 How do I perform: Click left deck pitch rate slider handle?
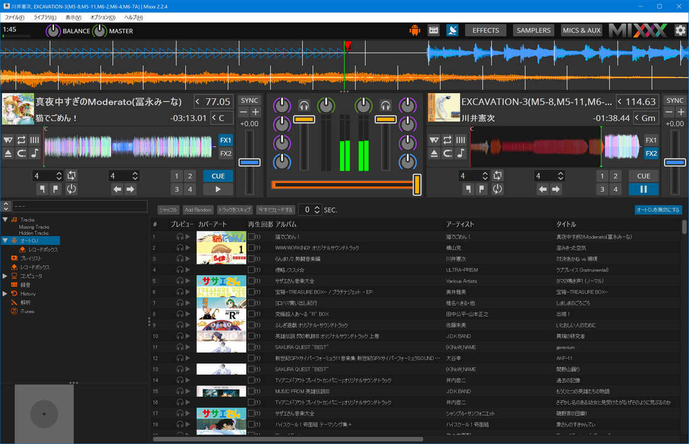[x=249, y=162]
